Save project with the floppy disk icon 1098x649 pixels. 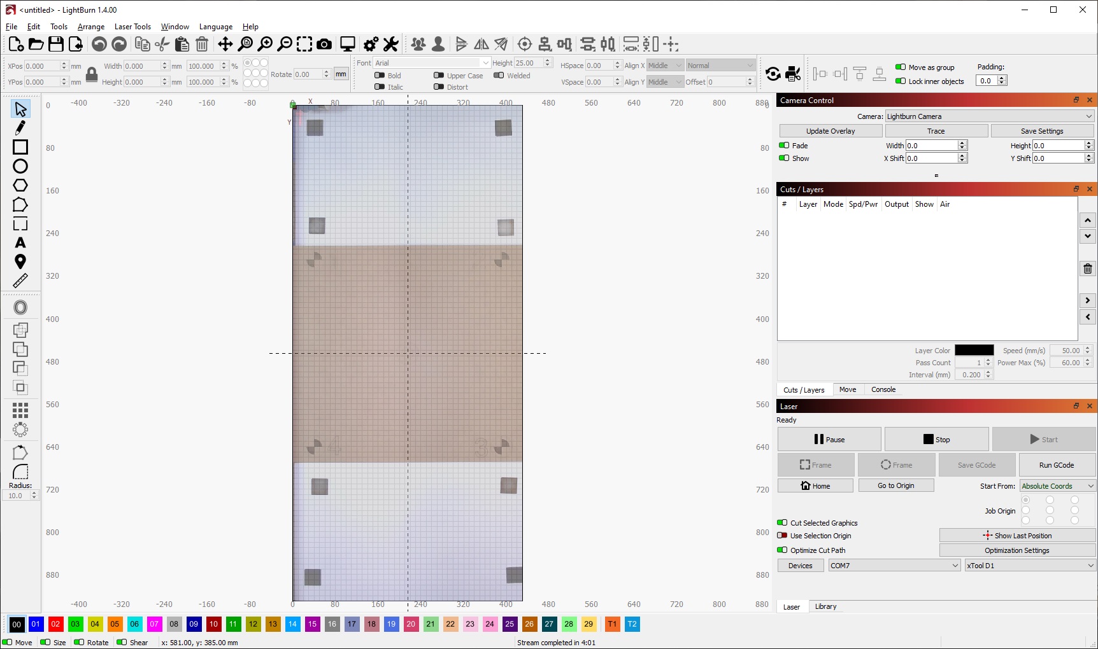(x=56, y=44)
